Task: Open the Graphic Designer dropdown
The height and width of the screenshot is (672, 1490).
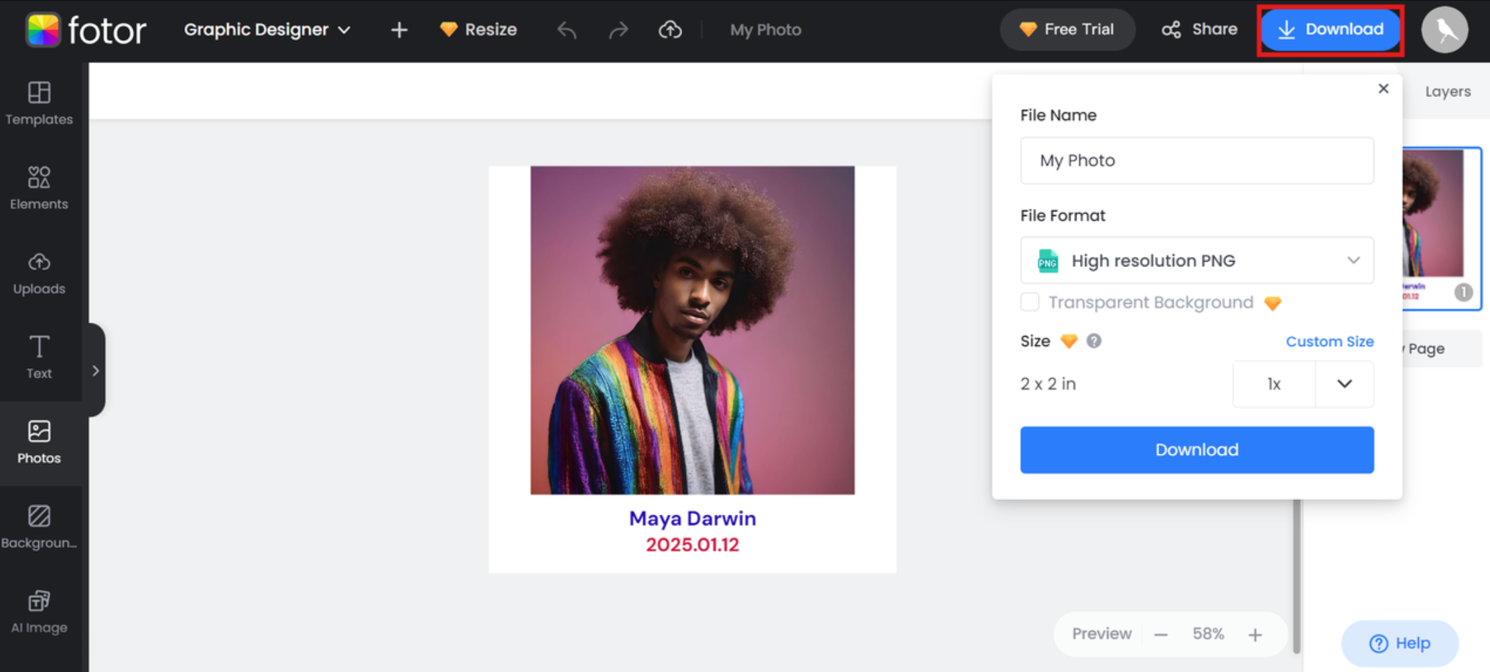Action: (x=267, y=29)
